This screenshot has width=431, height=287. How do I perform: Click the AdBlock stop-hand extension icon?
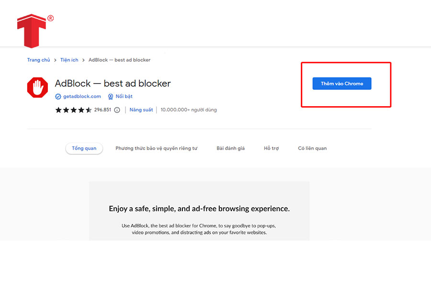click(37, 88)
